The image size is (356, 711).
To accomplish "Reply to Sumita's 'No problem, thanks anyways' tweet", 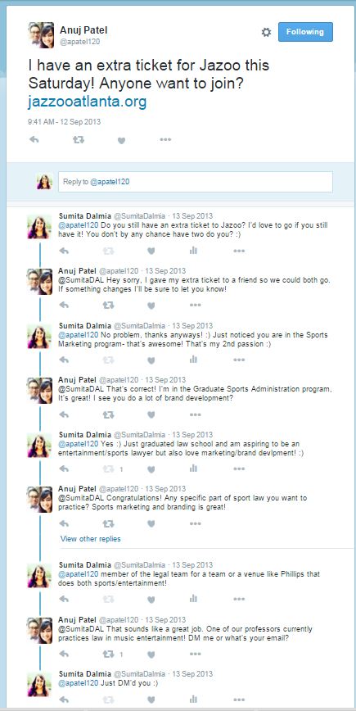I will click(x=64, y=360).
